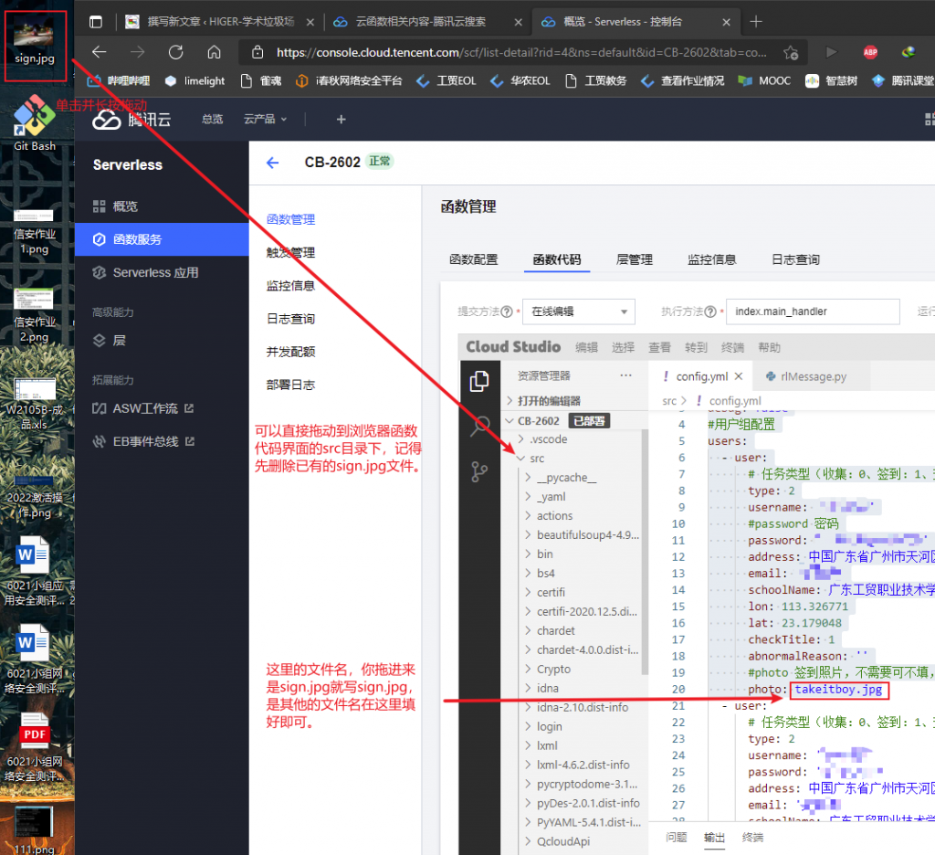935x855 pixels.
Task: Select 并发配额 in the function menu
Action: click(x=290, y=352)
